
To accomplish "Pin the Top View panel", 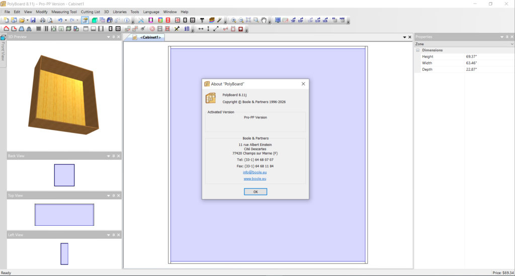I will (x=114, y=196).
